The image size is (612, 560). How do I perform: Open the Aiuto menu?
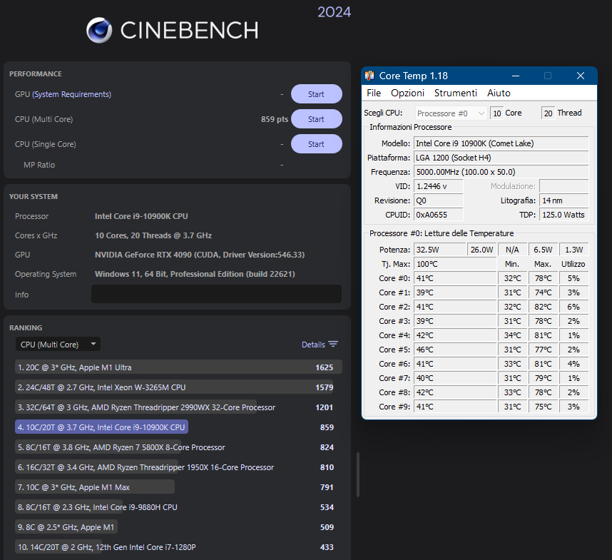point(499,93)
